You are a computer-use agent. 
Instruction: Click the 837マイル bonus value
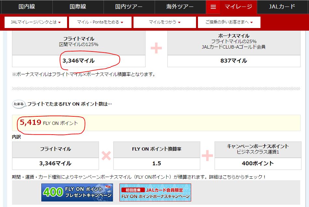pyautogui.click(x=234, y=61)
